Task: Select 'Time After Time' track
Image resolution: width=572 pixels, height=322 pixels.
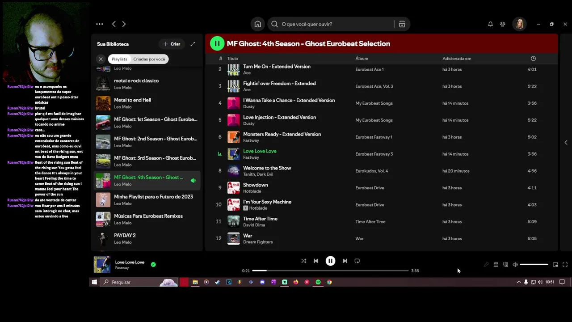Action: click(260, 219)
